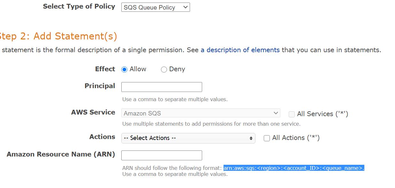Open the 'a description of elements' link
395x188 pixels.
[x=240, y=50]
